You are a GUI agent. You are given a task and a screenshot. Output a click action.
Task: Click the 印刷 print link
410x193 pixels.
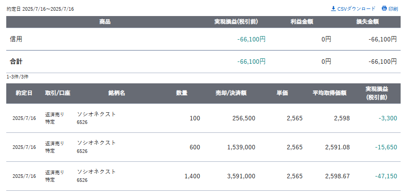pyautogui.click(x=393, y=9)
